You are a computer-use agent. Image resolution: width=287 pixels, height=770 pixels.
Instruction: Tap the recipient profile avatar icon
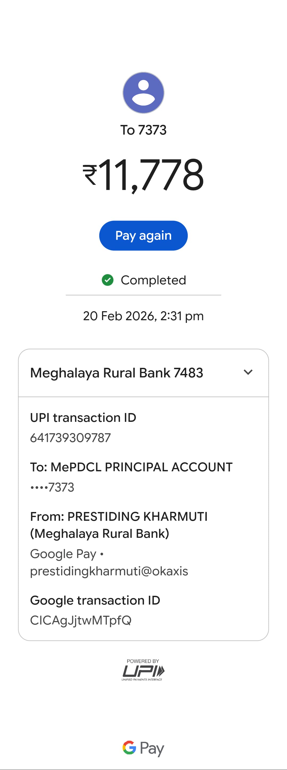tap(143, 93)
